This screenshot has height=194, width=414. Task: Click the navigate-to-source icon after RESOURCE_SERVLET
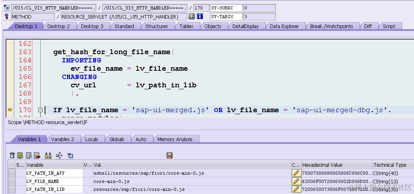pos(192,17)
